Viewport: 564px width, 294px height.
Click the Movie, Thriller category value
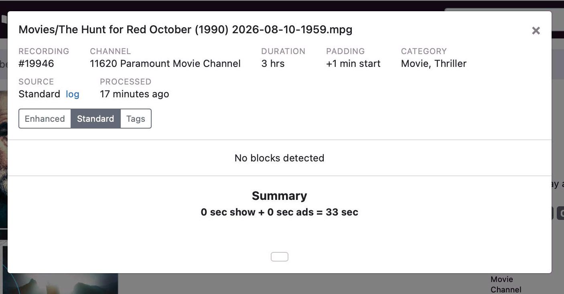(x=434, y=64)
